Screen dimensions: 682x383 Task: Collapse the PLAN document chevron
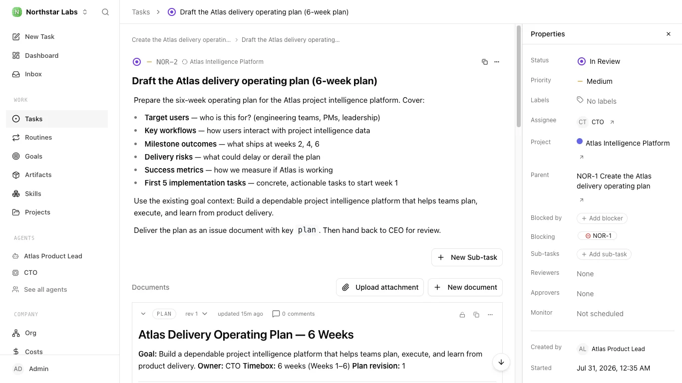click(143, 314)
